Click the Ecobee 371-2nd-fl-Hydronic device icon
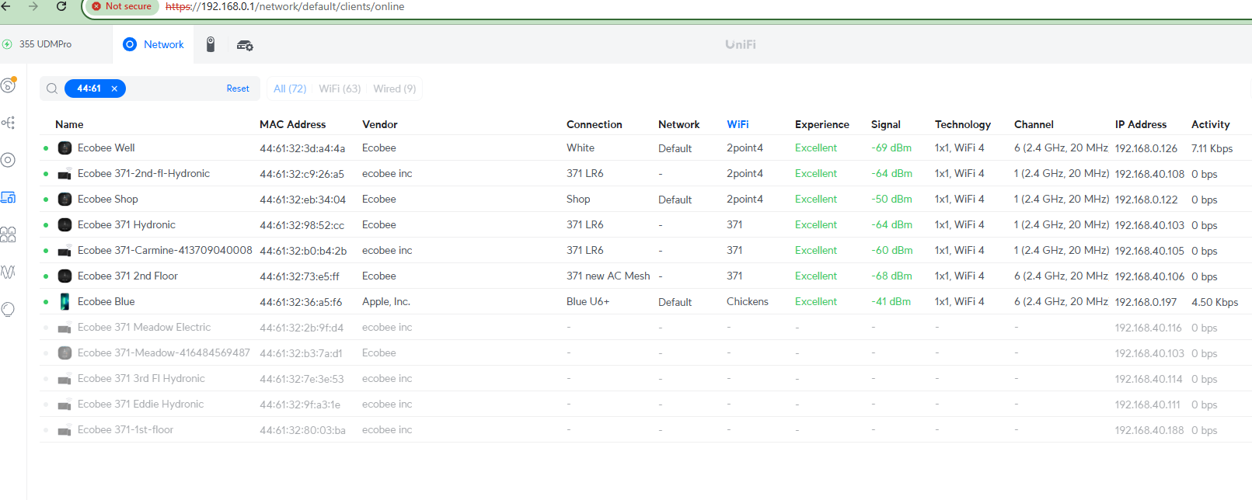The width and height of the screenshot is (1252, 500). tap(65, 174)
